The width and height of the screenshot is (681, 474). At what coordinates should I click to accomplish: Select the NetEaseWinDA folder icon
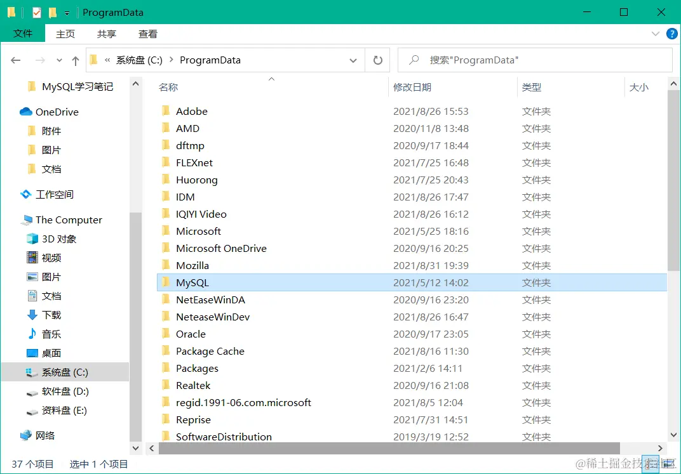(x=165, y=300)
